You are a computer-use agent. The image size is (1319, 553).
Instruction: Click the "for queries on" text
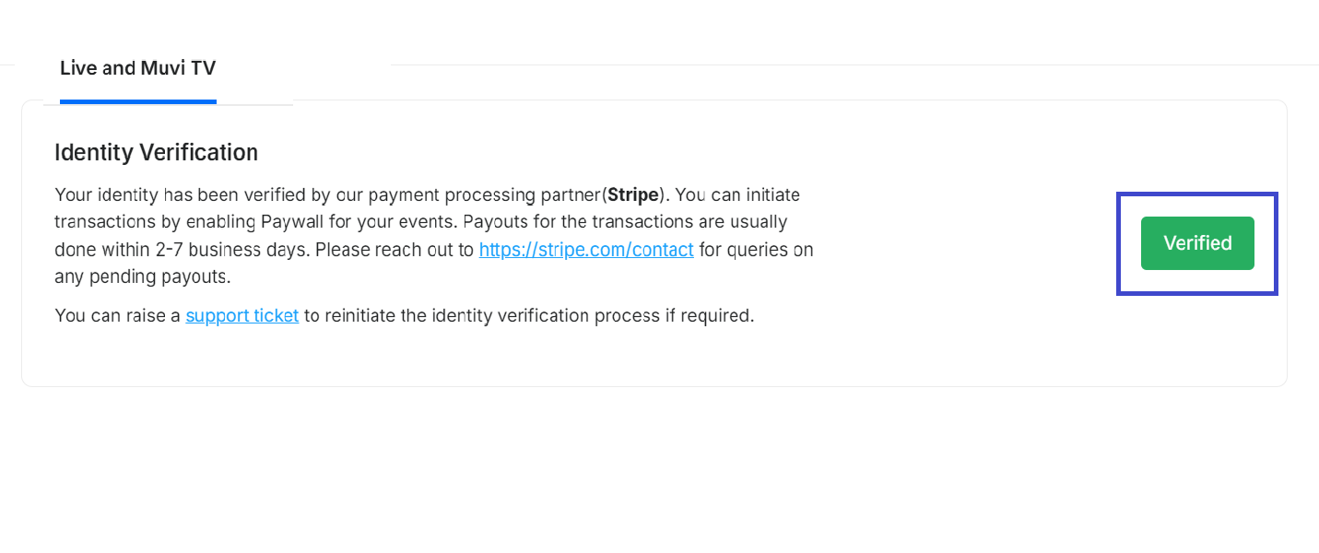(x=756, y=250)
